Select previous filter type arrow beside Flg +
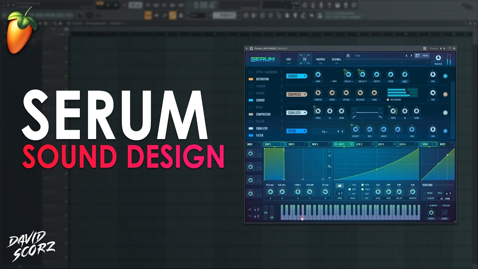 338,131
